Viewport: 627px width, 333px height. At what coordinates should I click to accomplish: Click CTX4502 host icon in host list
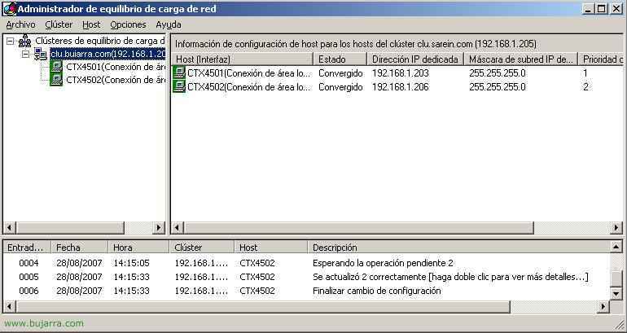click(179, 86)
